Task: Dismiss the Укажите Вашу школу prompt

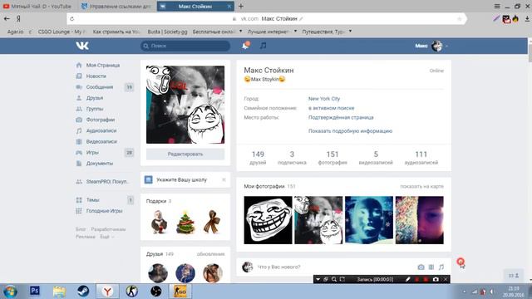Action: (x=224, y=179)
